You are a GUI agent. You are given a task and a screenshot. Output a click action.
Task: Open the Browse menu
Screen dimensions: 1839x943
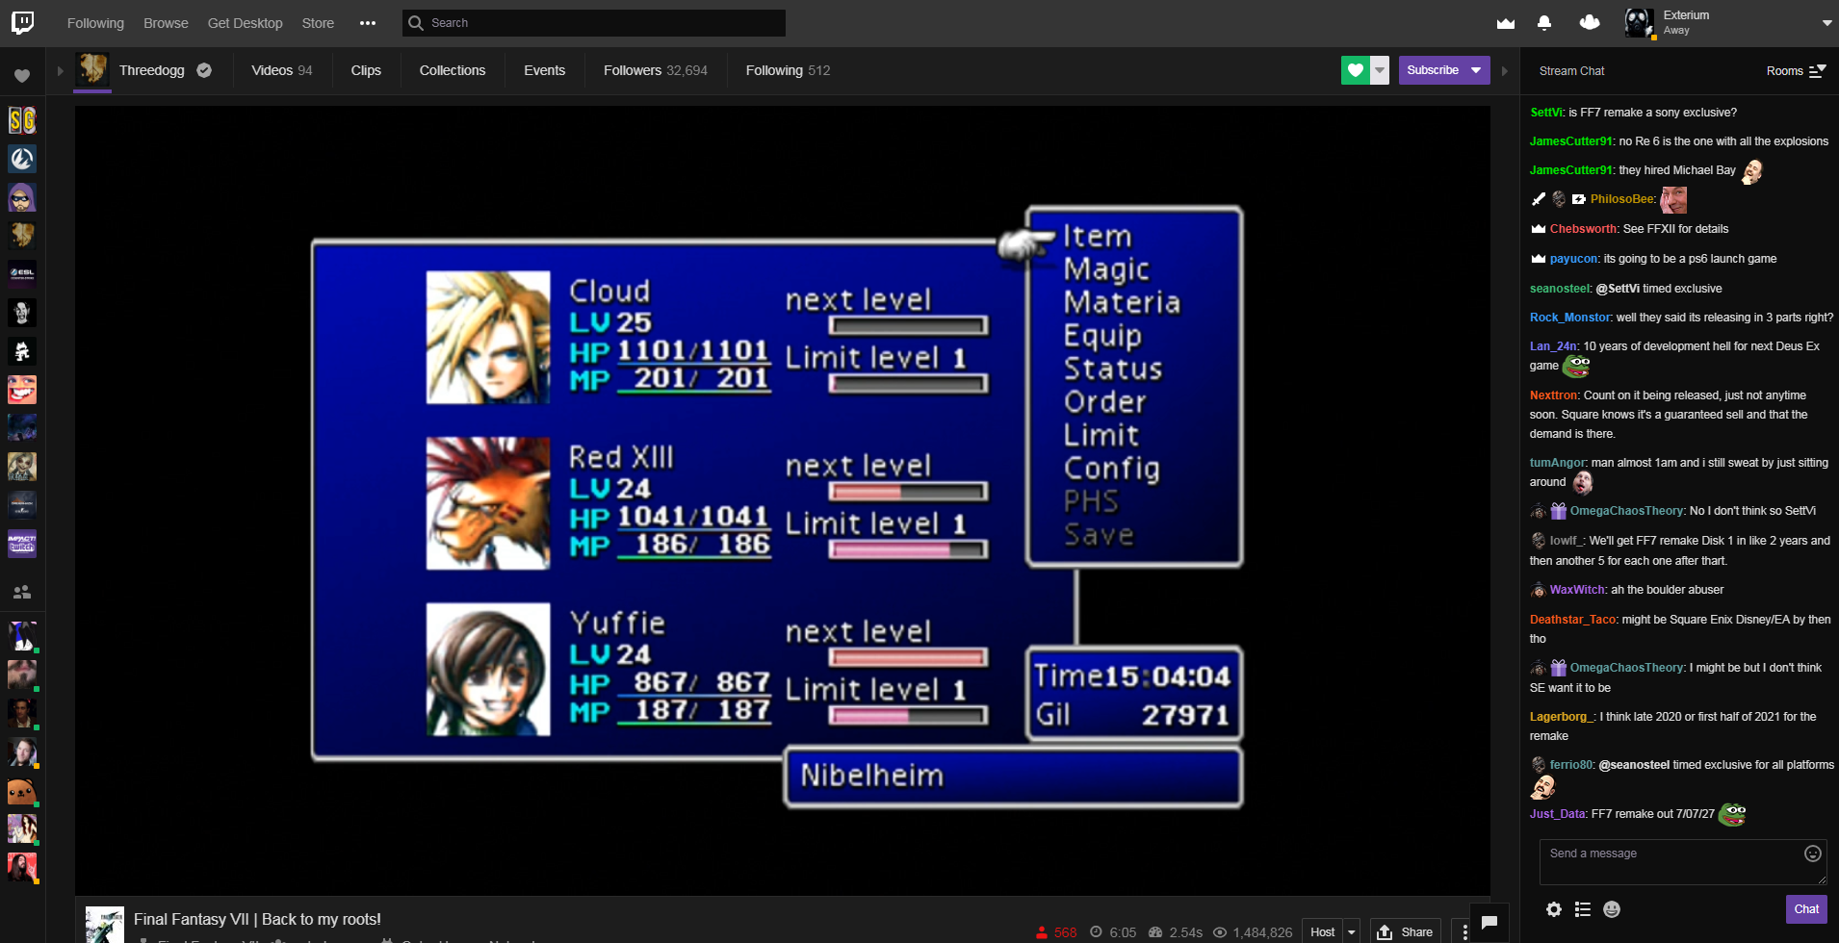(166, 22)
